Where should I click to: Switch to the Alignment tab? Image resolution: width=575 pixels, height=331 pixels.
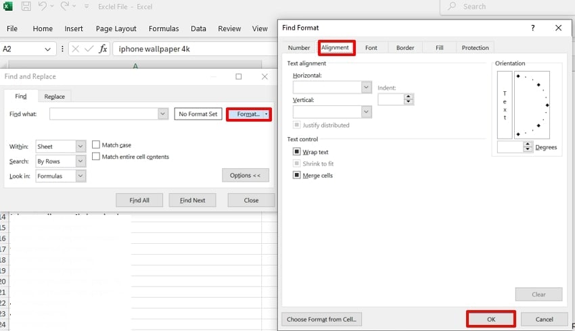point(335,47)
